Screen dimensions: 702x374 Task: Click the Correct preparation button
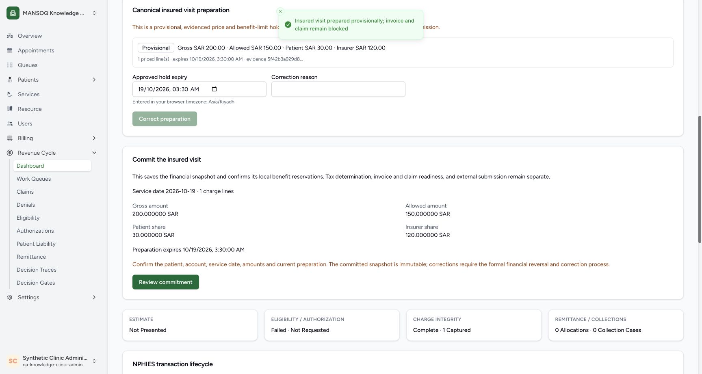(165, 119)
